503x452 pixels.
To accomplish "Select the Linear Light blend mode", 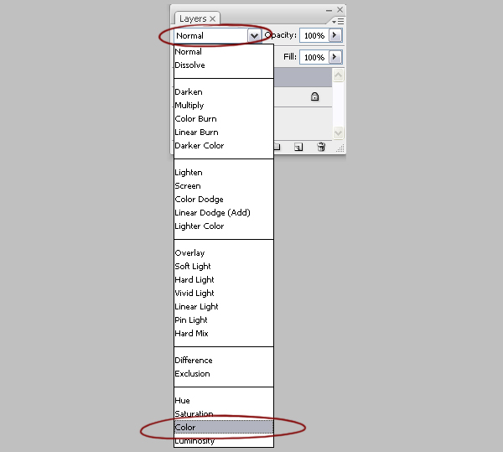I will coord(224,307).
